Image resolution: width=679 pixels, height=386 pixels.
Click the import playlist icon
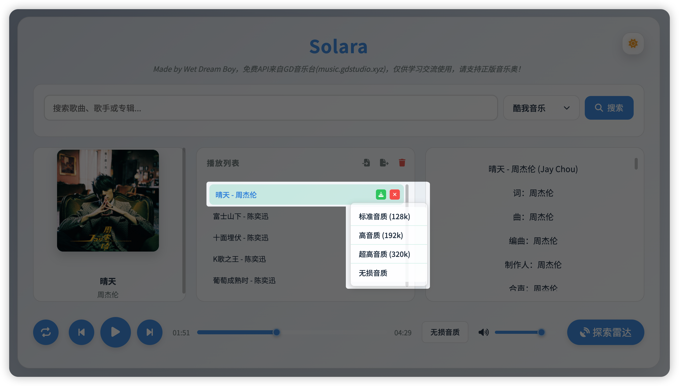pos(366,162)
